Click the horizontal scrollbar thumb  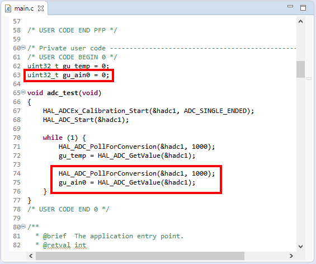[x=140, y=256]
